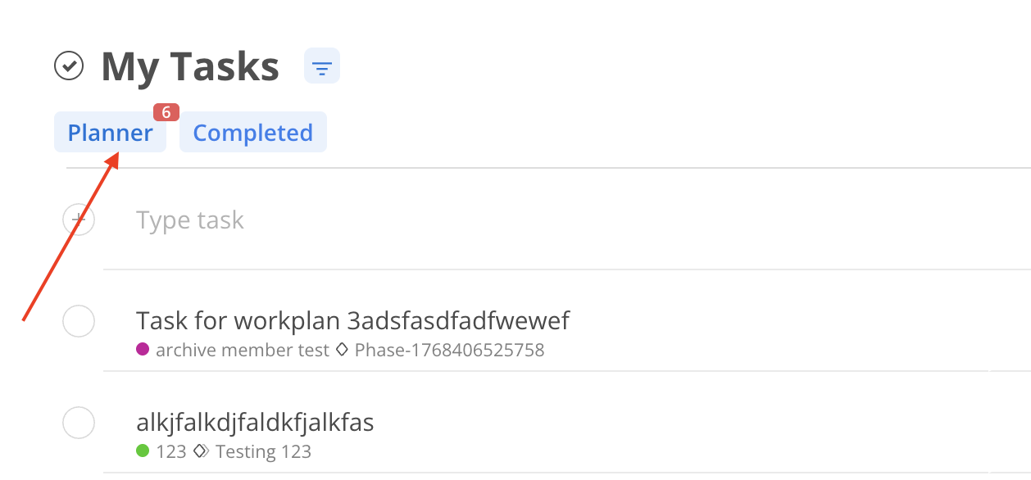
Task: Click the 'Testing 123' phase label
Action: coord(263,451)
